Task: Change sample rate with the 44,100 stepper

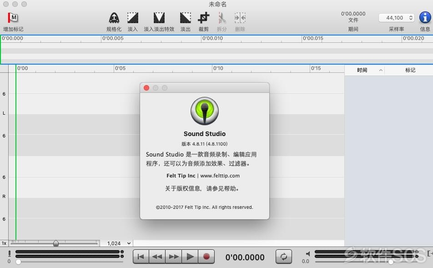Action: pos(411,18)
